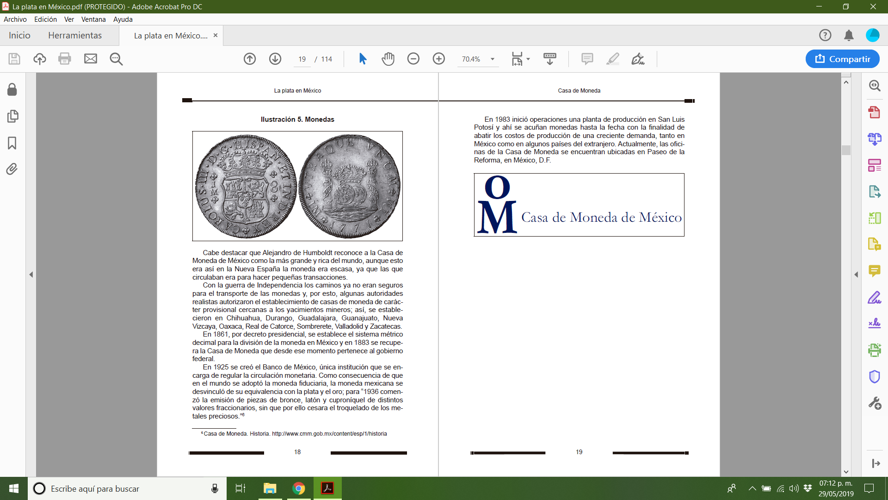Open the Edición menu
This screenshot has height=500, width=888.
click(x=45, y=19)
